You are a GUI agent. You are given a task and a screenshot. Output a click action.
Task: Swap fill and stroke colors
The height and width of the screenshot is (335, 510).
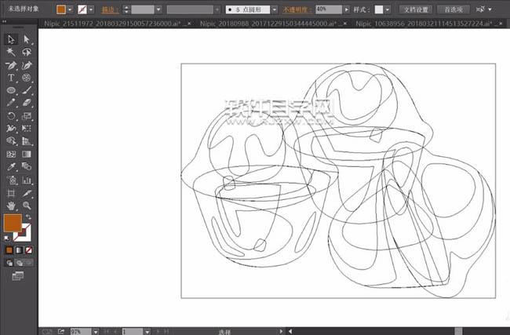click(x=28, y=217)
